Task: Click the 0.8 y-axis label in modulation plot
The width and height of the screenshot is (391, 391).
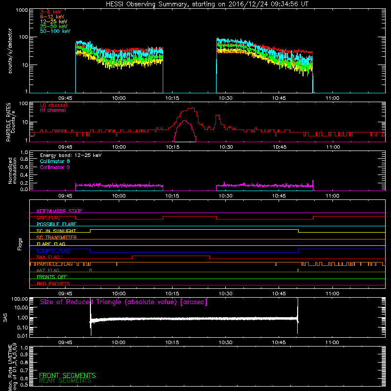Action: click(24, 159)
